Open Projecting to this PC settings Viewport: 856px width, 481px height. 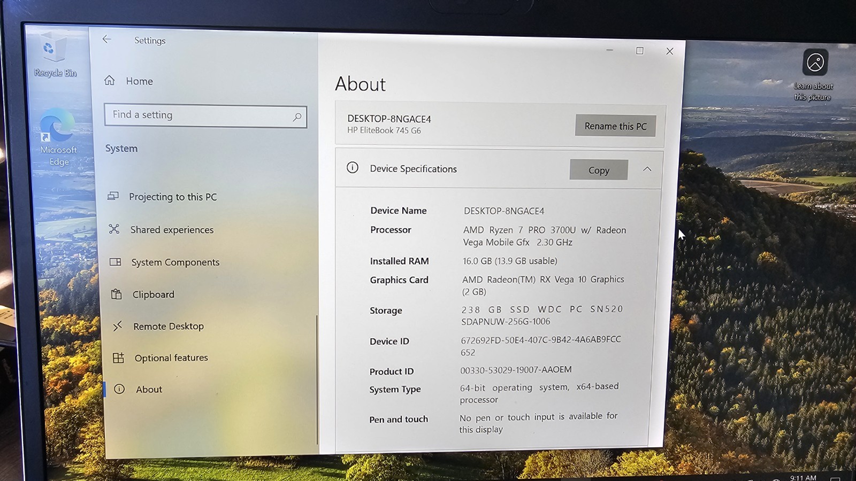coord(173,197)
